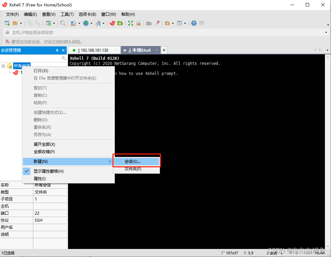This screenshot has height=257, width=331.
Task: Select 属性(I) in context menu
Action: [69, 179]
